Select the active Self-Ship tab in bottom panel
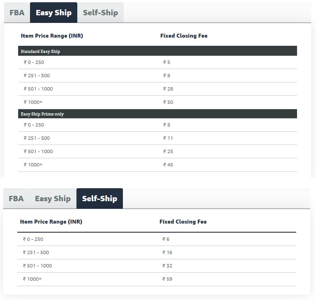316x300 pixels. [100, 198]
